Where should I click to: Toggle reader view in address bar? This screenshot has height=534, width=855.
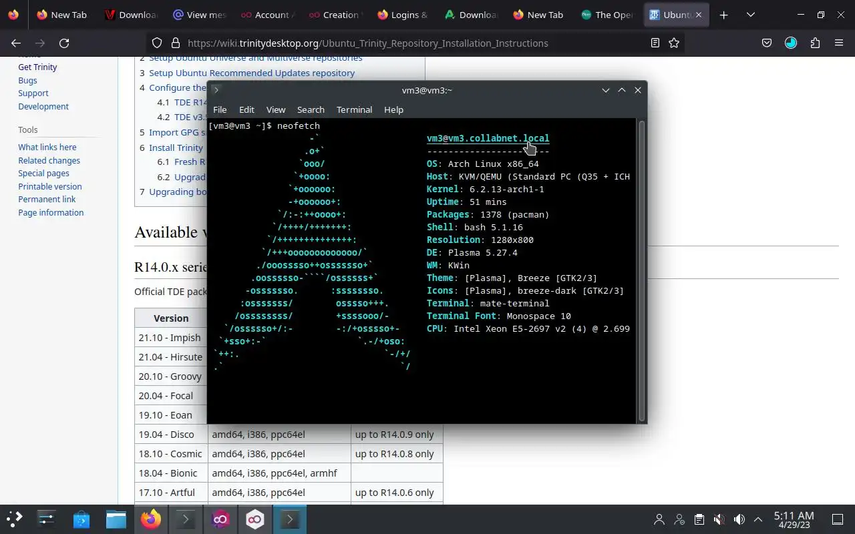655,43
